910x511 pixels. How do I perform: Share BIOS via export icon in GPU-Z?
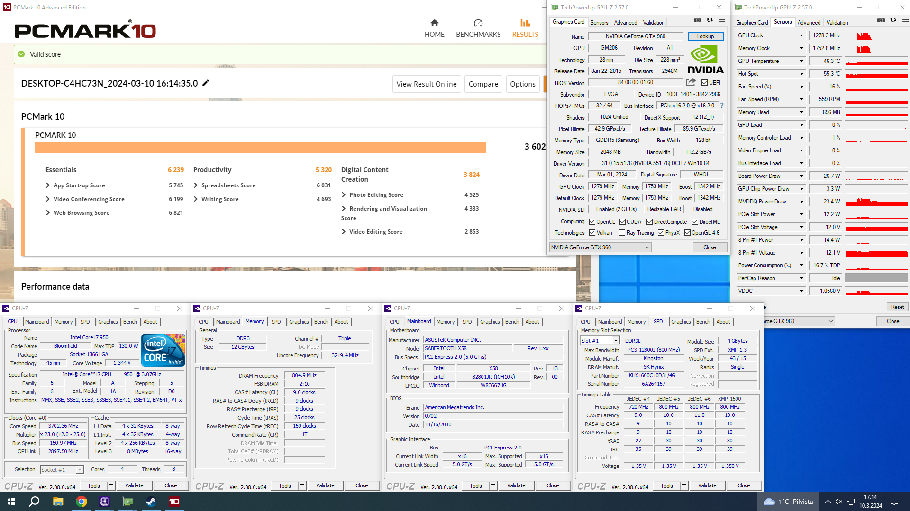tap(691, 82)
